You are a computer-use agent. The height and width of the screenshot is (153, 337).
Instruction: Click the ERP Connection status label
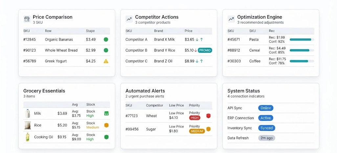pyautogui.click(x=240, y=118)
